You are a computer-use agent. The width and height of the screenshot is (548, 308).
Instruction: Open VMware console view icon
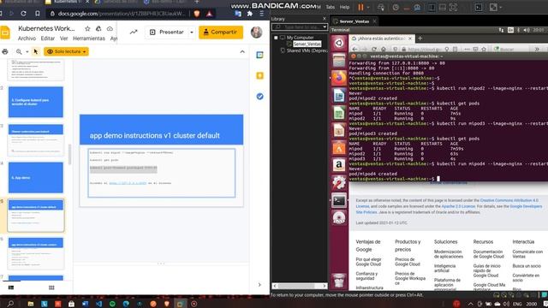tap(479, 8)
